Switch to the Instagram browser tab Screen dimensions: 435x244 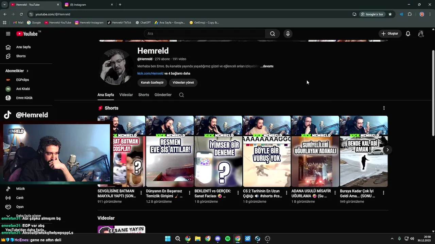88,5
